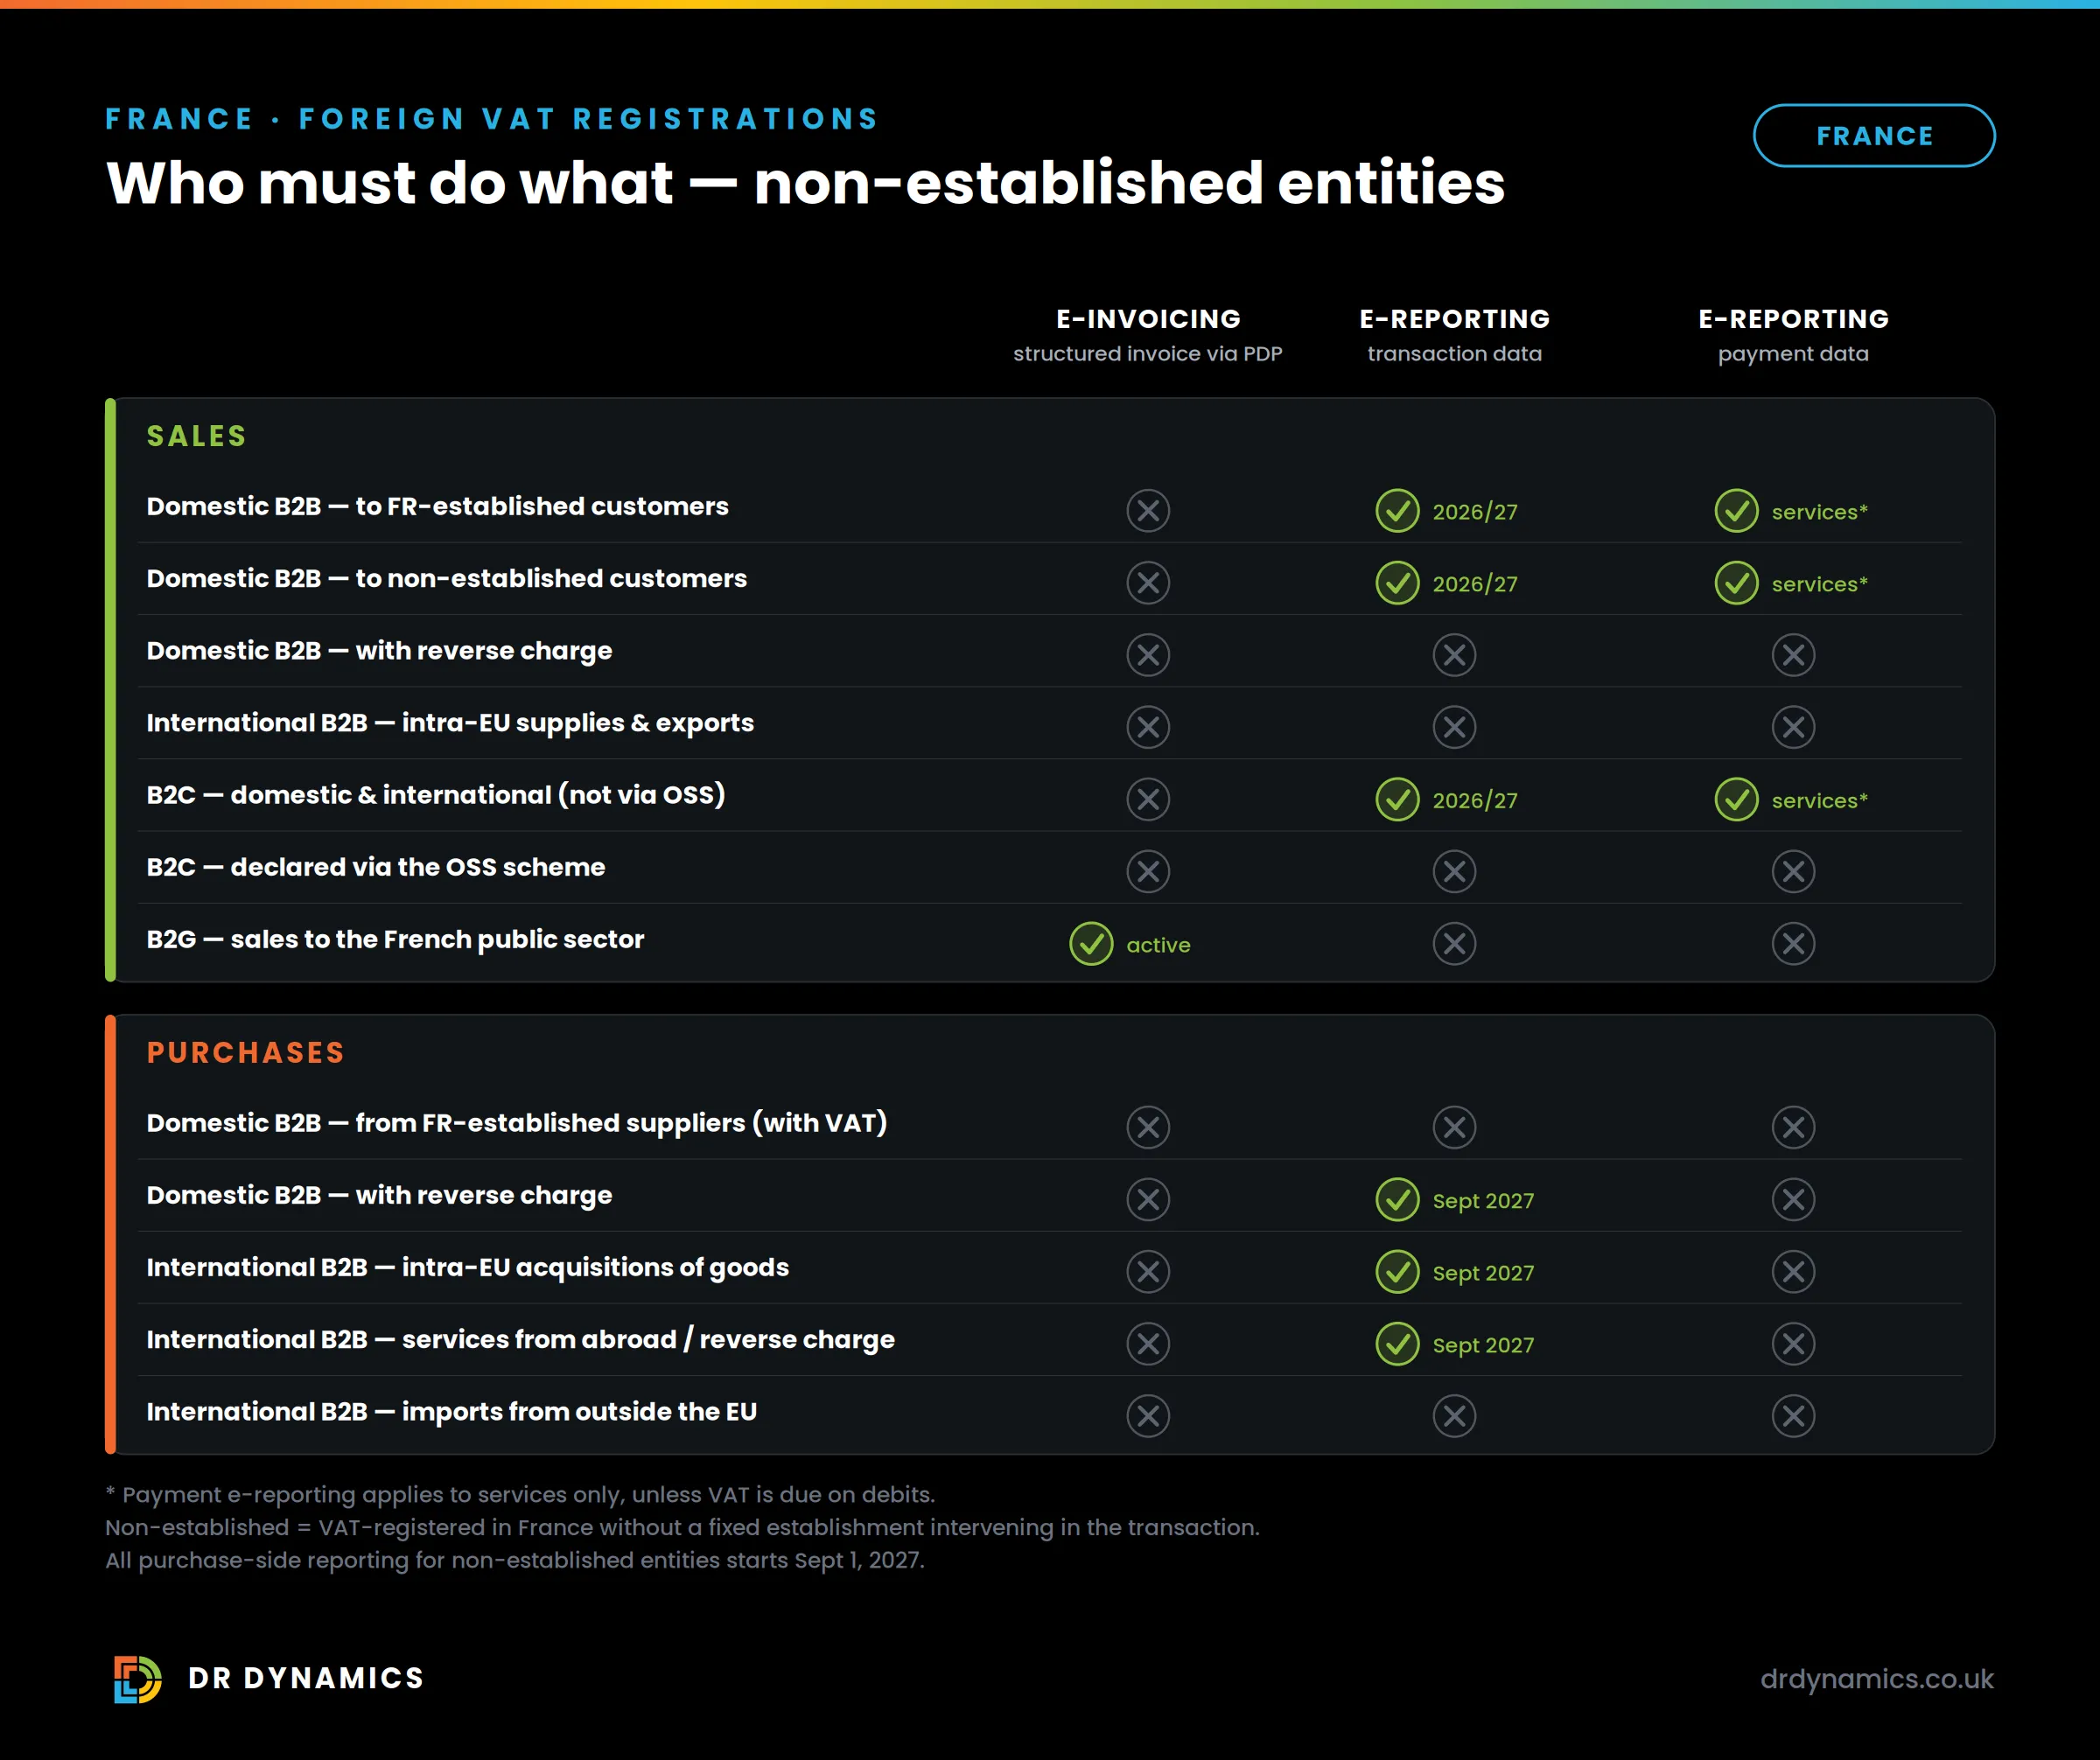Click the services* check icon for FR-established customers

[x=1736, y=511]
